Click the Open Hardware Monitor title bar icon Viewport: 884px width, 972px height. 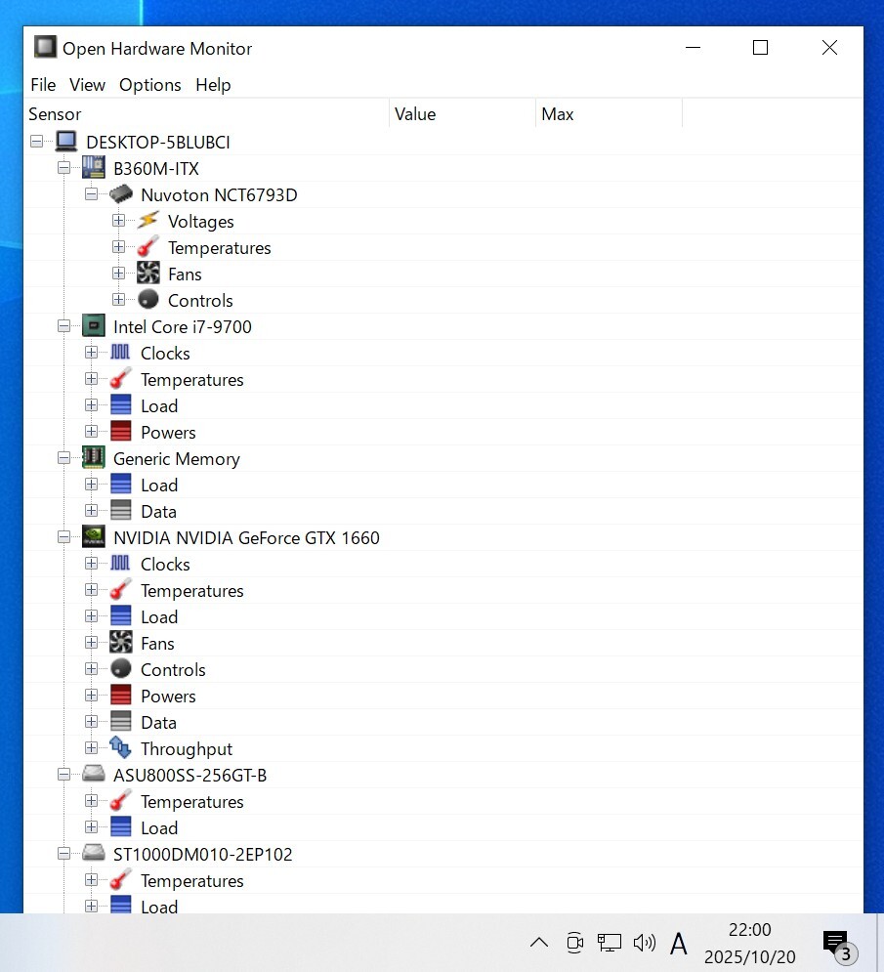[45, 47]
